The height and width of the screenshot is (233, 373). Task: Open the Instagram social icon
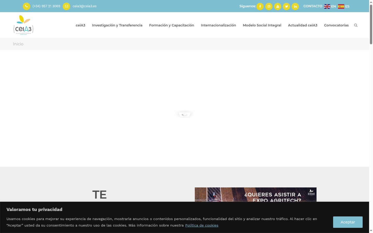click(x=269, y=6)
